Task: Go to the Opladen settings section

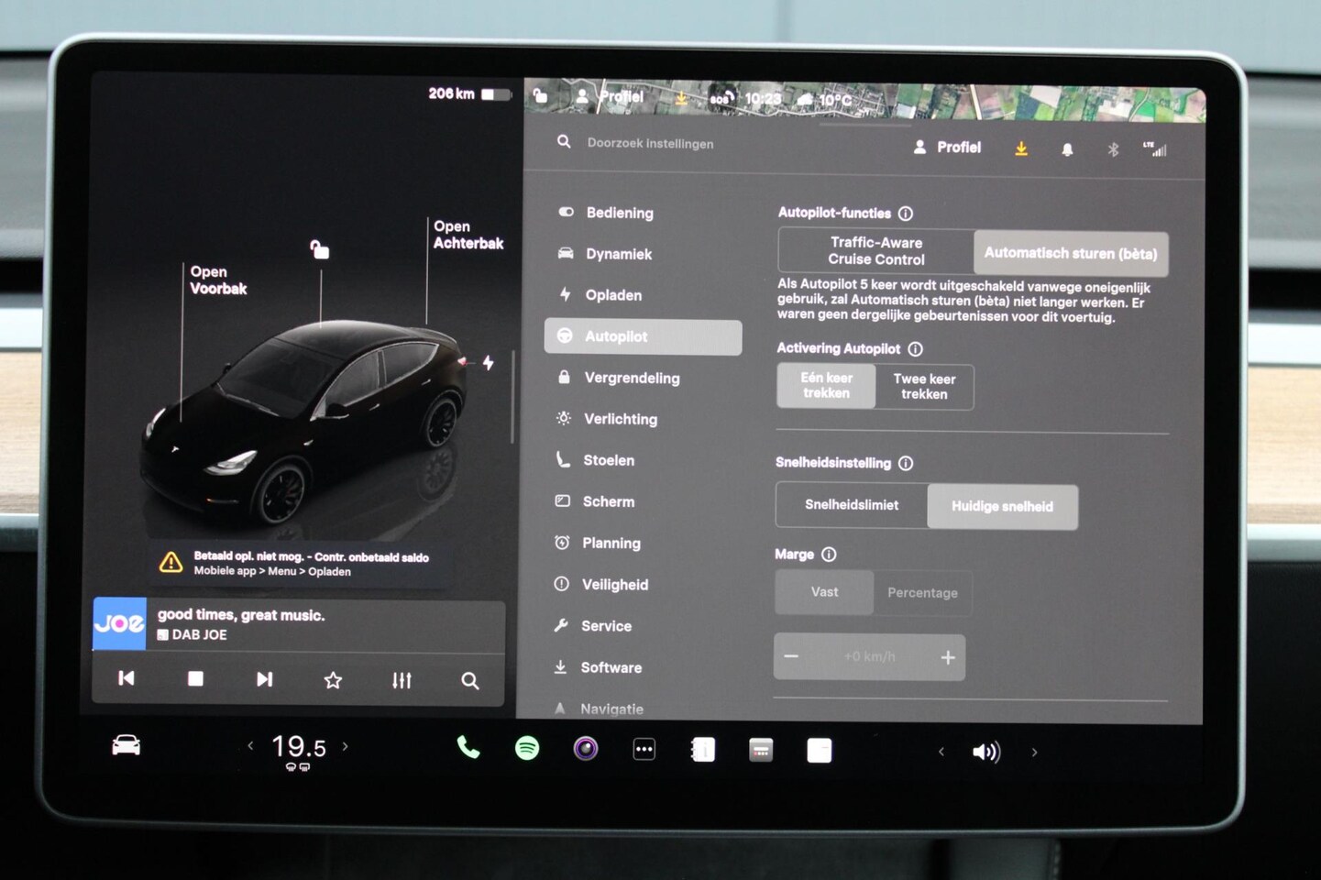Action: 613,295
